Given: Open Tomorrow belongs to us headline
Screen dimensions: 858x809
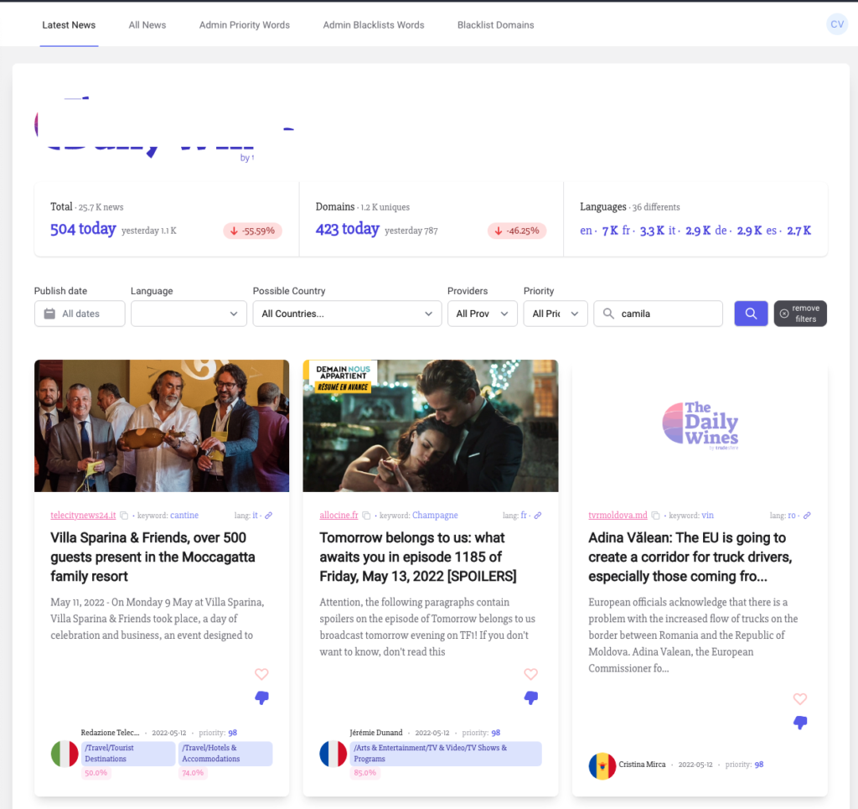Looking at the screenshot, I should point(418,557).
